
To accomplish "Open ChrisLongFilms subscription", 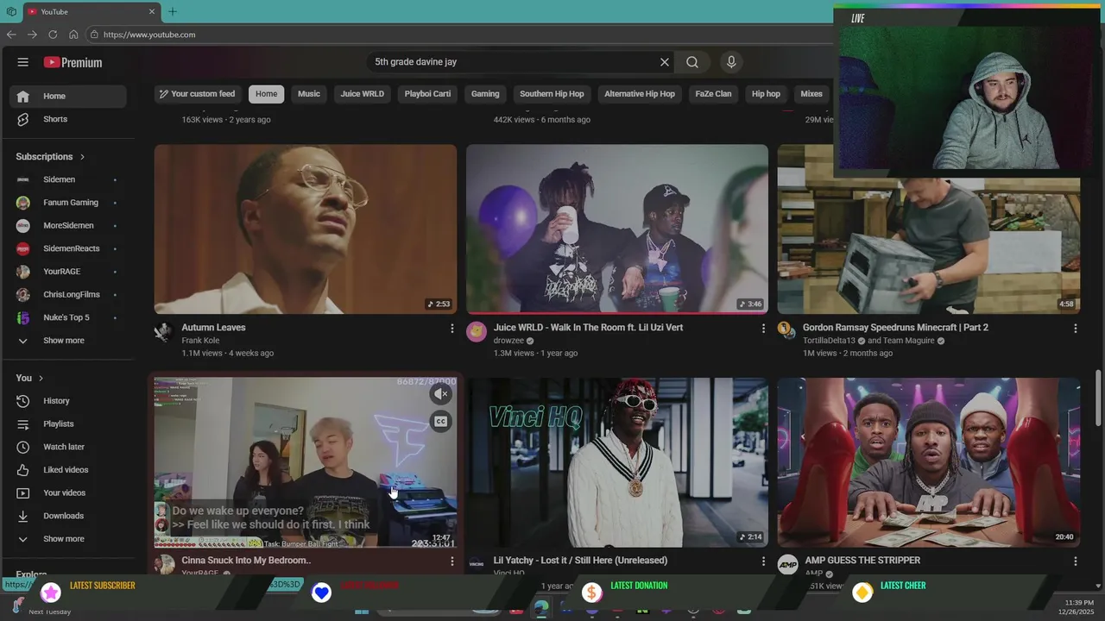I will tap(67, 294).
